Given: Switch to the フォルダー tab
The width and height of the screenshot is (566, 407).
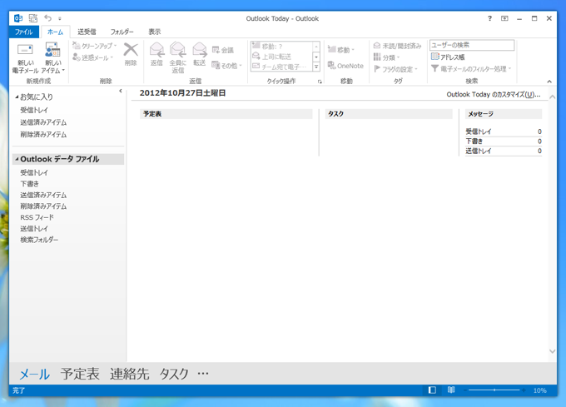Looking at the screenshot, I should click(122, 32).
